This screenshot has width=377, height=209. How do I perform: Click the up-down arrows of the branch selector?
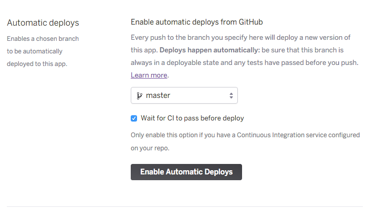(231, 95)
